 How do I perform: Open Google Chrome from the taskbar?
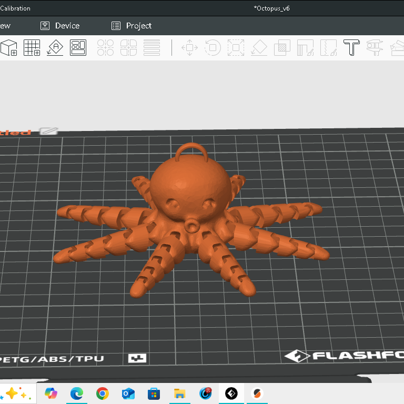point(102,393)
